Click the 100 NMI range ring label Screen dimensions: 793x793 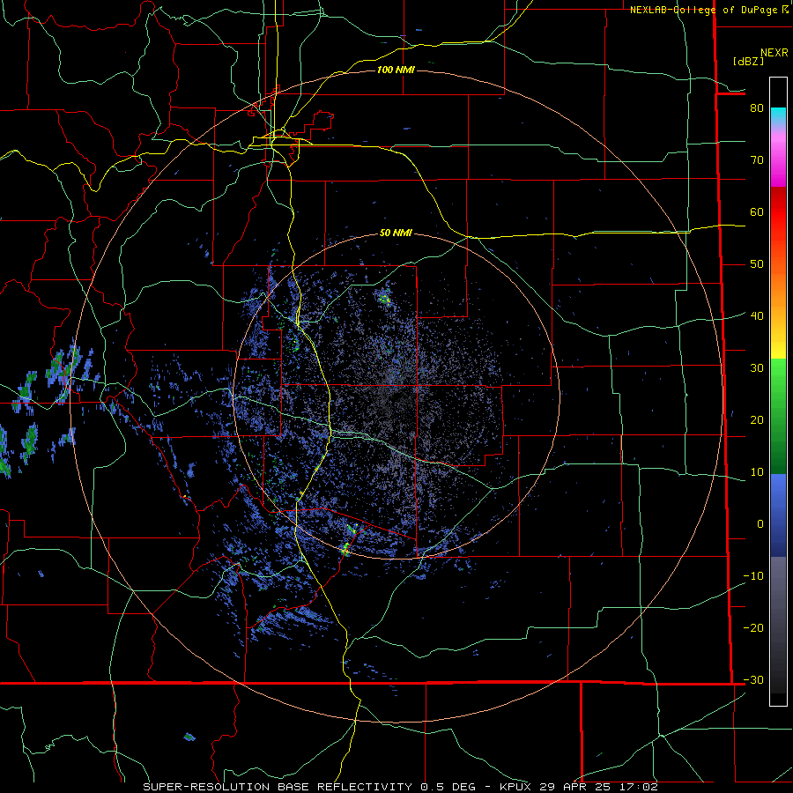pos(396,70)
